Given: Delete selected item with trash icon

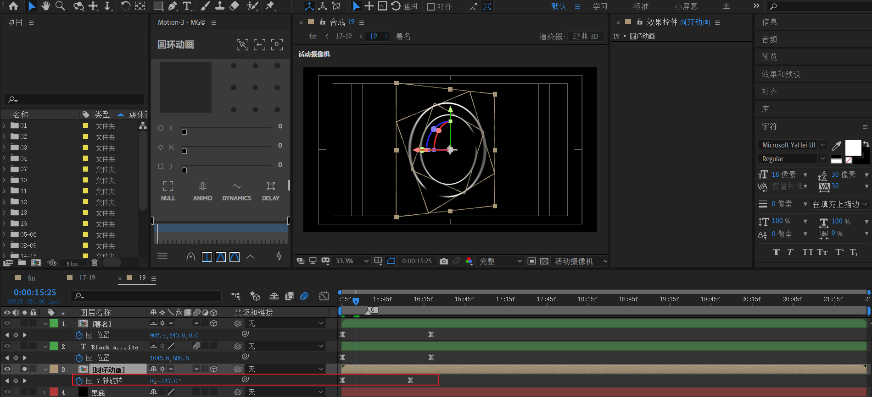Looking at the screenshot, I should coord(95,262).
